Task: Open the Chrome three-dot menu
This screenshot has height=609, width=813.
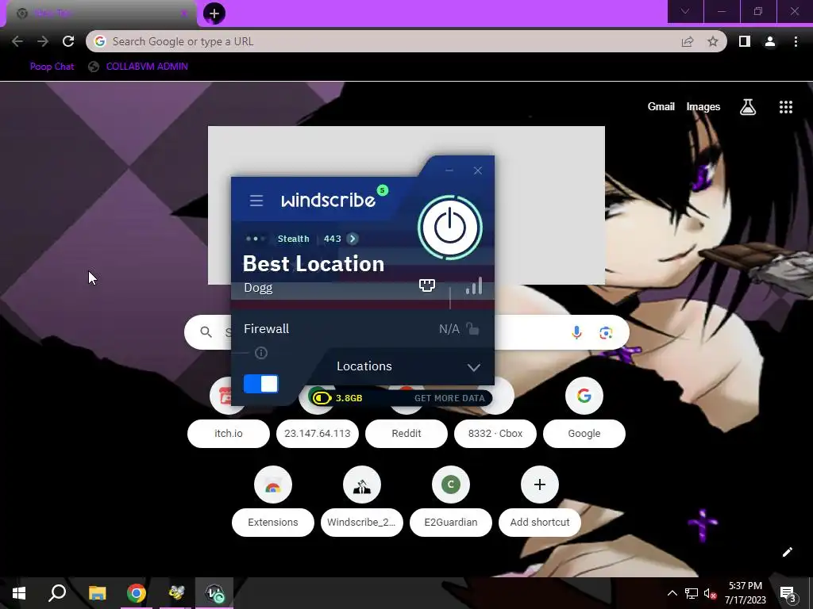Action: [x=796, y=41]
